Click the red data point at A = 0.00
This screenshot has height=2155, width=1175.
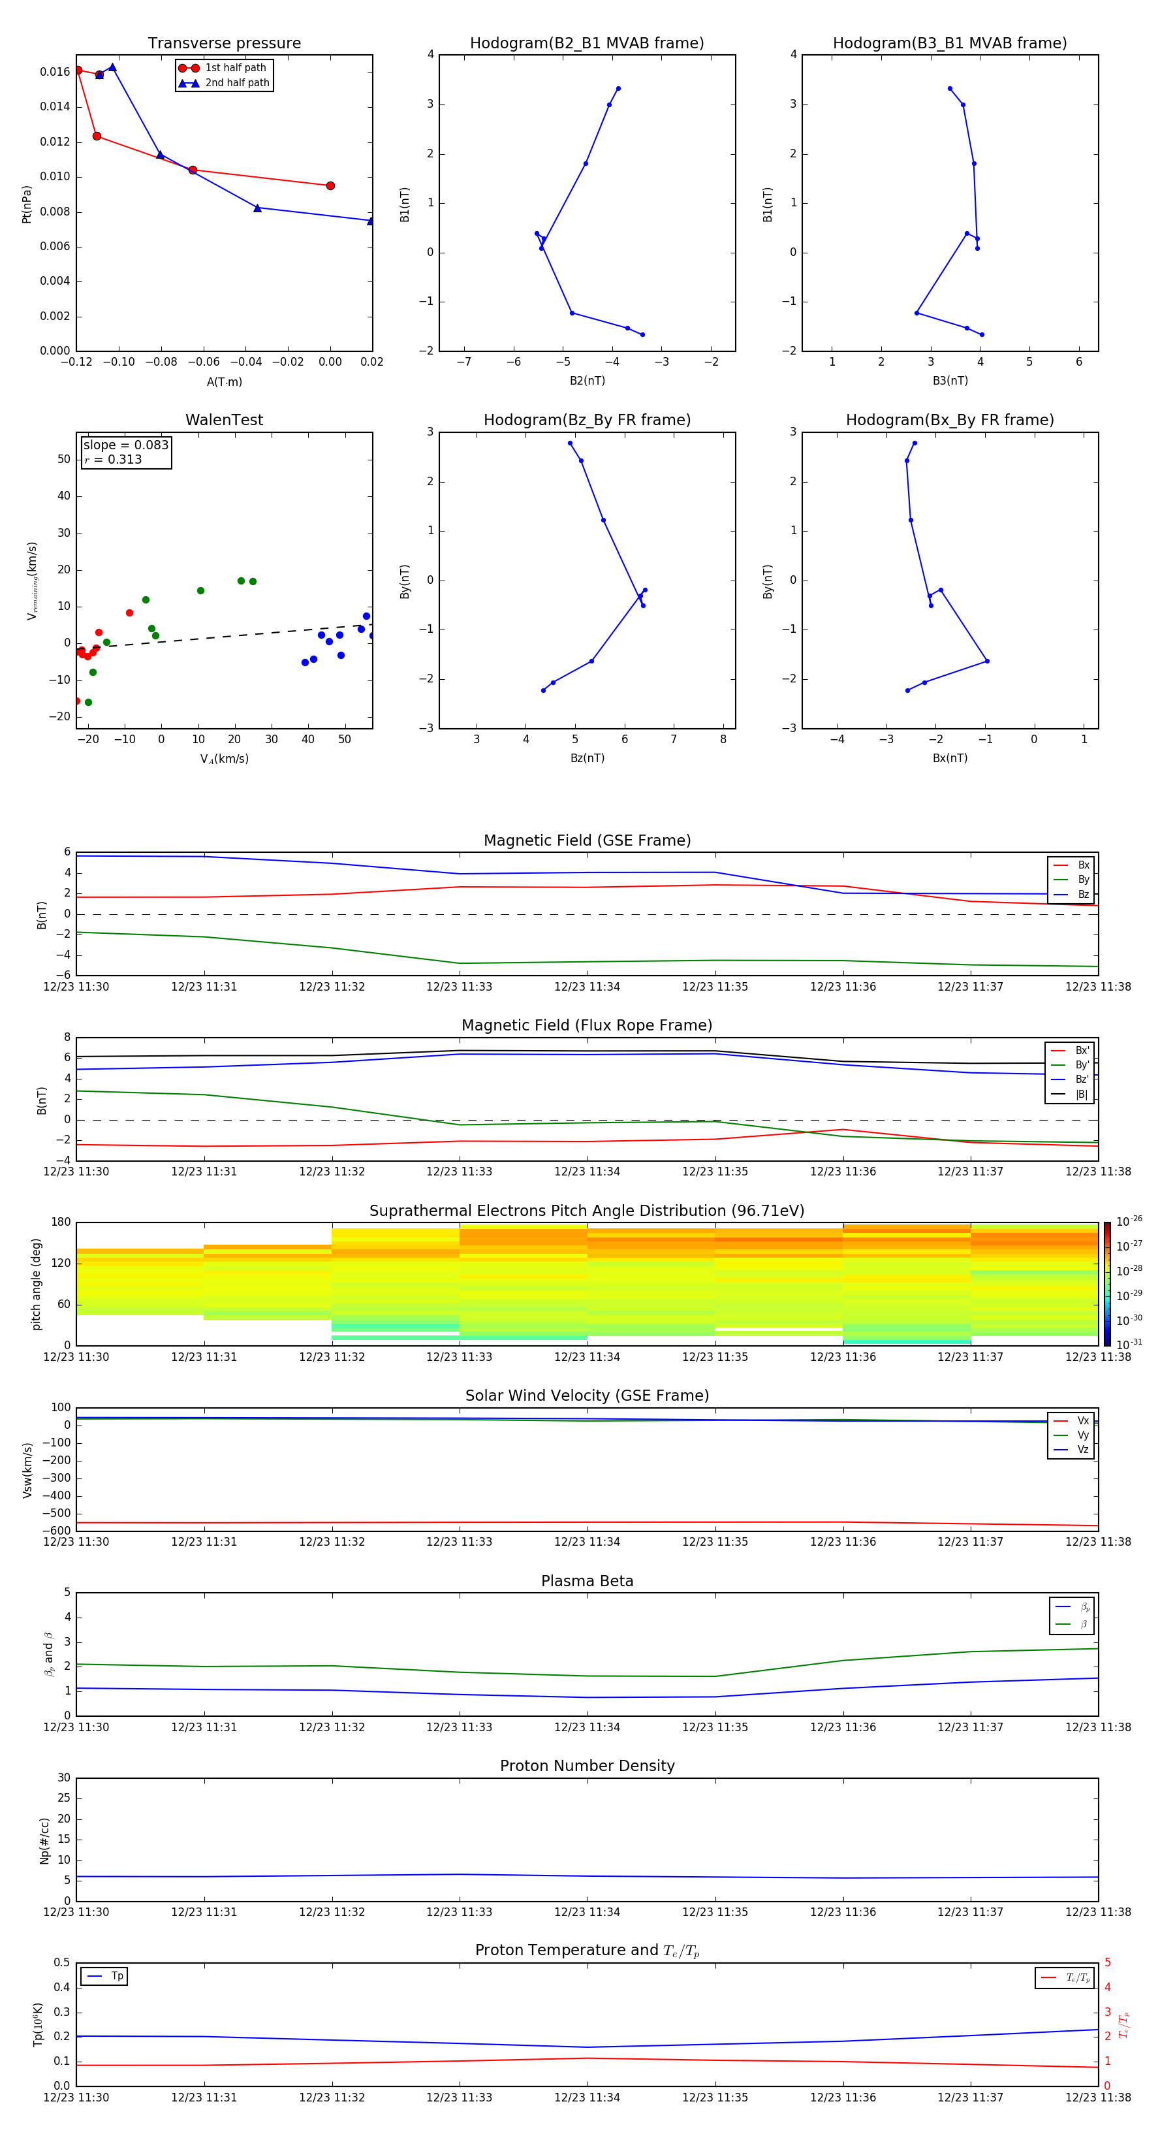pos(330,185)
